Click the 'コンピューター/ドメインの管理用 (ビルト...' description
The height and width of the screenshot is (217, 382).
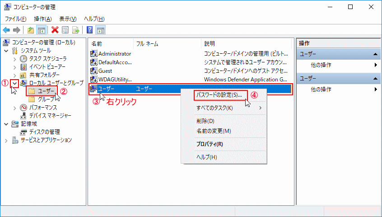pyautogui.click(x=246, y=54)
